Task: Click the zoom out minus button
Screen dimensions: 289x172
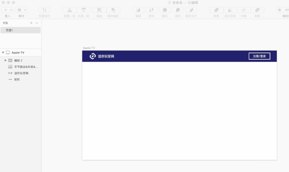Action: [x=280, y=10]
